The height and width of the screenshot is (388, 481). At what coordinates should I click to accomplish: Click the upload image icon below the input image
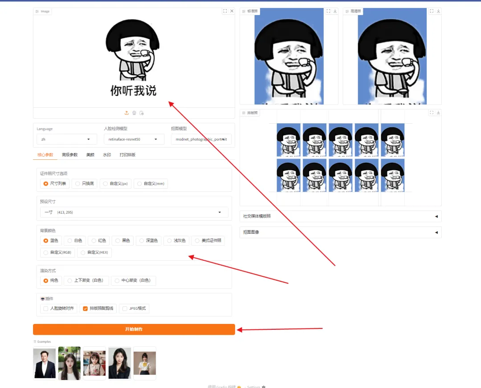126,113
